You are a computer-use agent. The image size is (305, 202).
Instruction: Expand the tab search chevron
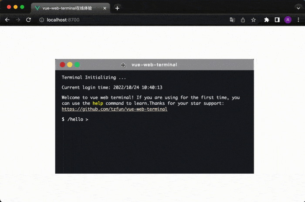[x=298, y=8]
